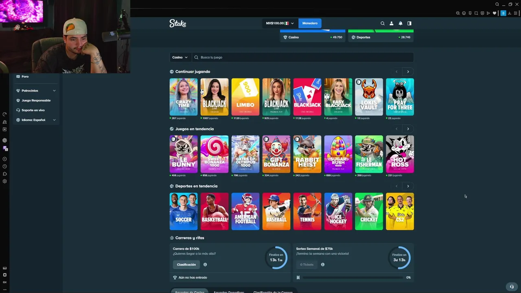Previous arrow for Continuar jugando
The height and width of the screenshot is (293, 521).
396,72
